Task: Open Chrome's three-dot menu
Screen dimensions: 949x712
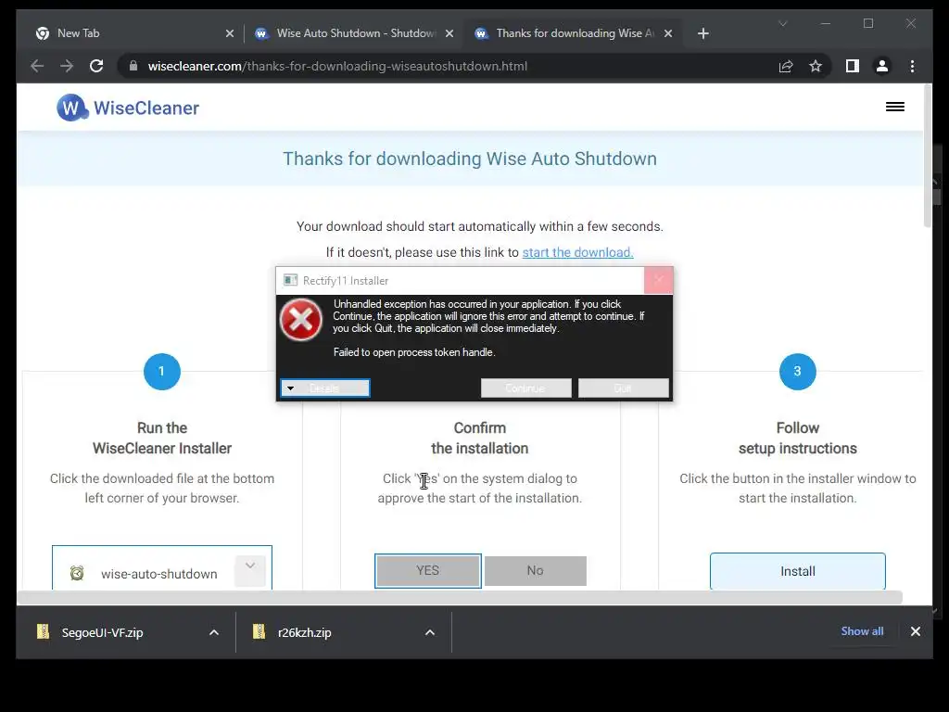Action: coord(912,66)
